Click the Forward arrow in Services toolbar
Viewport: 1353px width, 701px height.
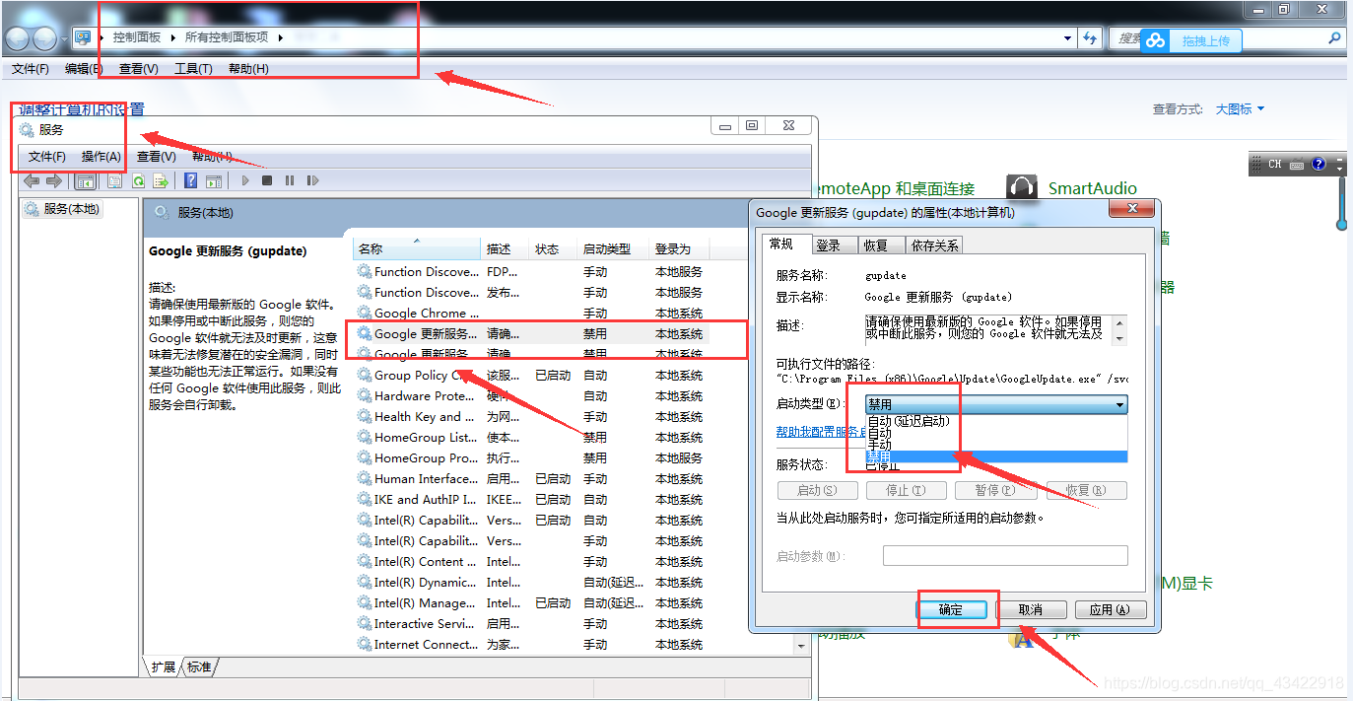(x=54, y=181)
